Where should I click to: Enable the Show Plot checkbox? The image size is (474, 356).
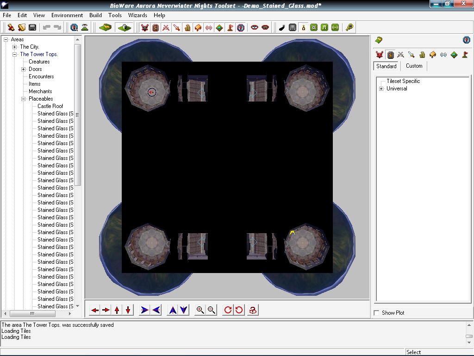pyautogui.click(x=376, y=313)
